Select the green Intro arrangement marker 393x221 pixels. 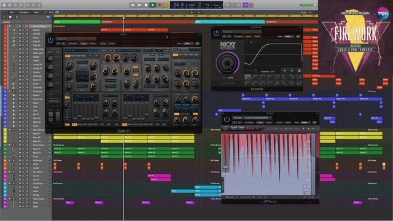(77, 22)
